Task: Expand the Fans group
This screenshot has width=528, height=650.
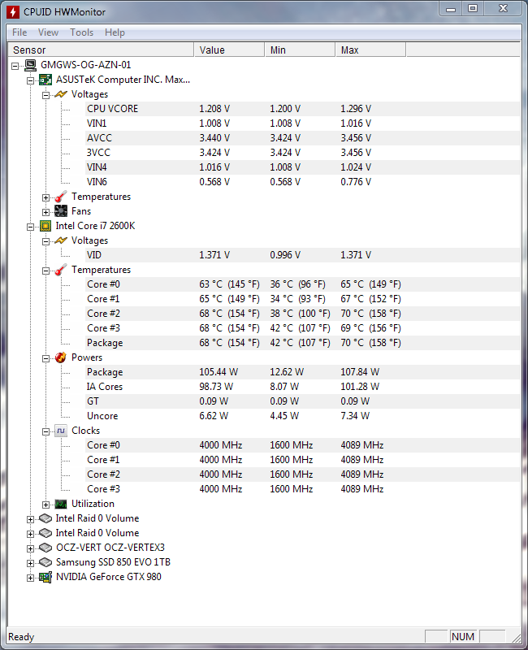Action: [x=45, y=212]
